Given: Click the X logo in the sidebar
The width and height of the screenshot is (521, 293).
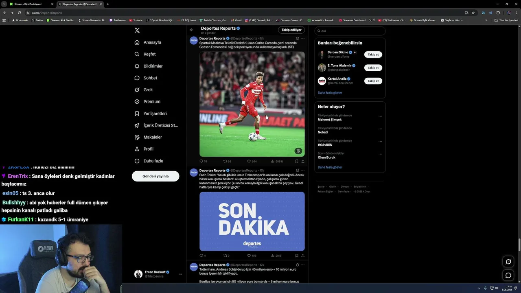Looking at the screenshot, I should [137, 31].
